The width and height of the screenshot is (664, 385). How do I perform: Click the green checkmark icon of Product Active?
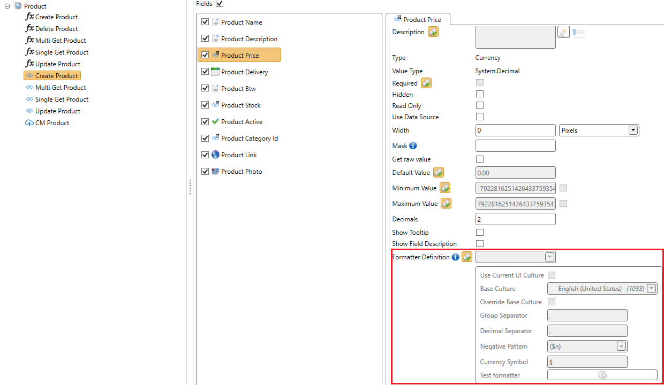click(x=215, y=121)
